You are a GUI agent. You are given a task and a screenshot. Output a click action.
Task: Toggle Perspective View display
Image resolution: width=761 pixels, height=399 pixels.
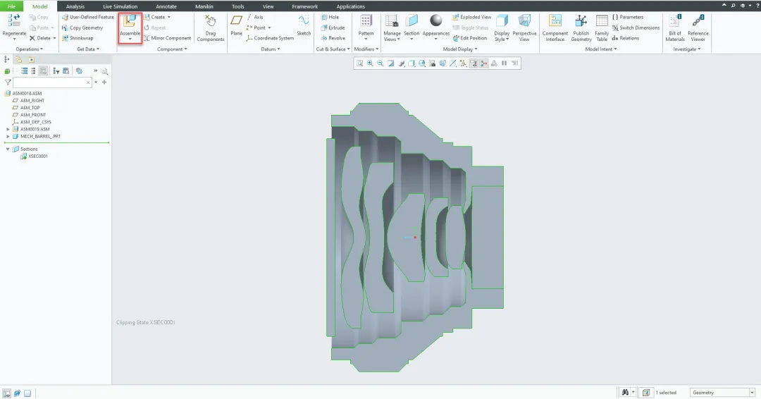[524, 27]
